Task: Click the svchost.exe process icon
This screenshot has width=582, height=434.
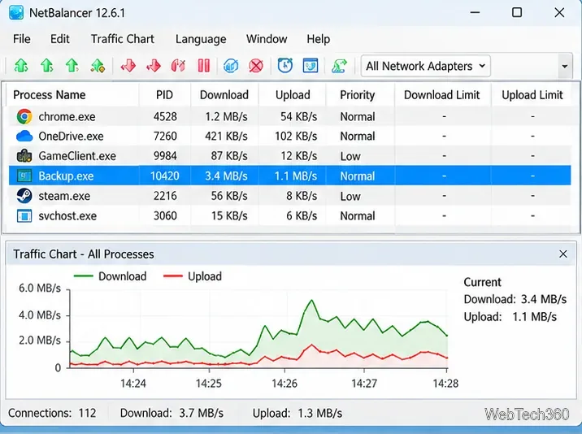Action: tap(24, 215)
